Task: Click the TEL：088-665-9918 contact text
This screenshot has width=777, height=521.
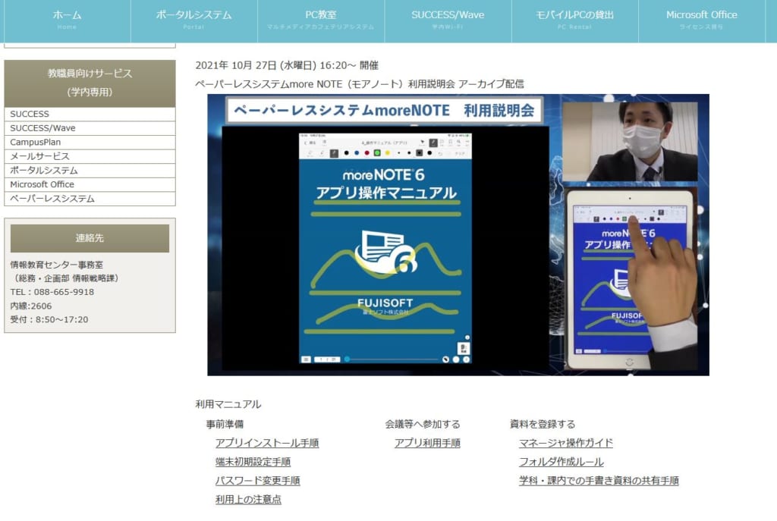Action: tap(52, 292)
